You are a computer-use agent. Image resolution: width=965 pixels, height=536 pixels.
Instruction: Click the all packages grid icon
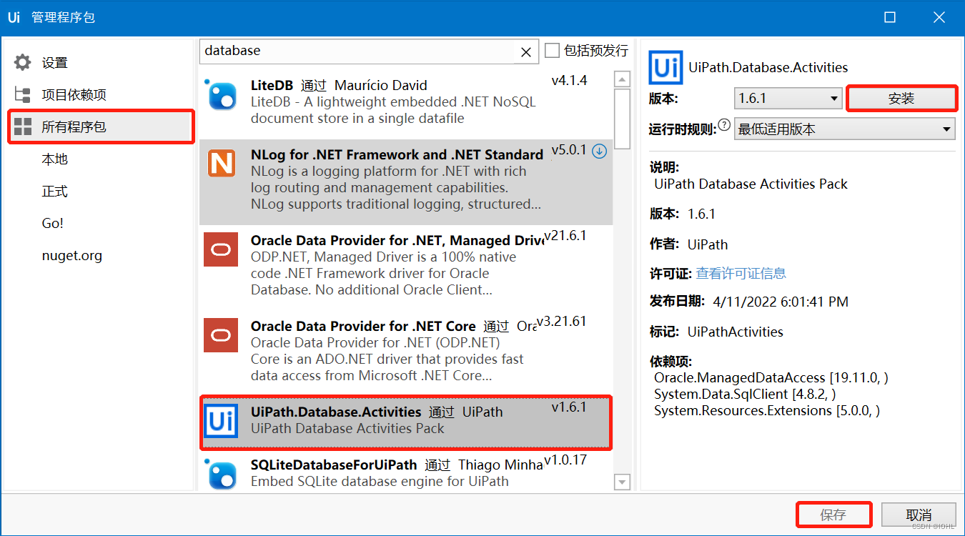[23, 127]
